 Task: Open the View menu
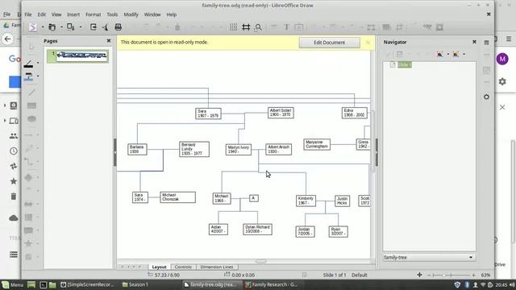click(56, 14)
